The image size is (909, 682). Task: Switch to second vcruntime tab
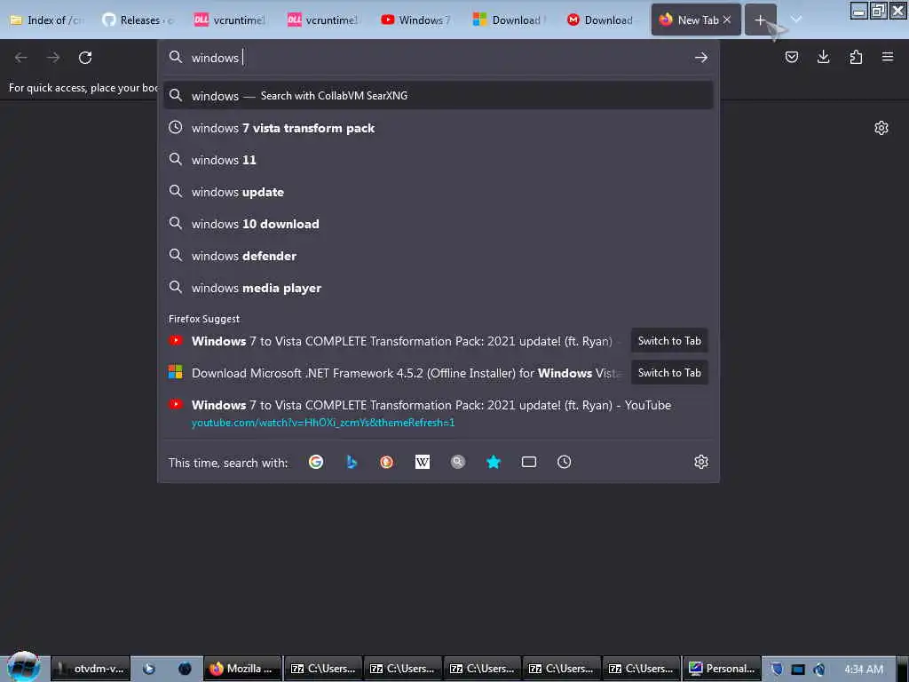pyautogui.click(x=323, y=20)
